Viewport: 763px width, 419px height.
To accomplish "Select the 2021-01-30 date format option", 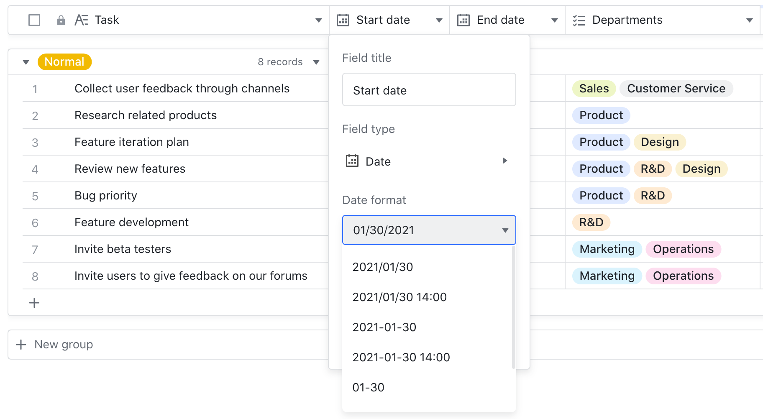I will pyautogui.click(x=384, y=327).
